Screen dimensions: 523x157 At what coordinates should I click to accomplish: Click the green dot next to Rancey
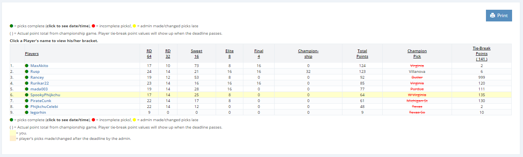click(x=27, y=78)
